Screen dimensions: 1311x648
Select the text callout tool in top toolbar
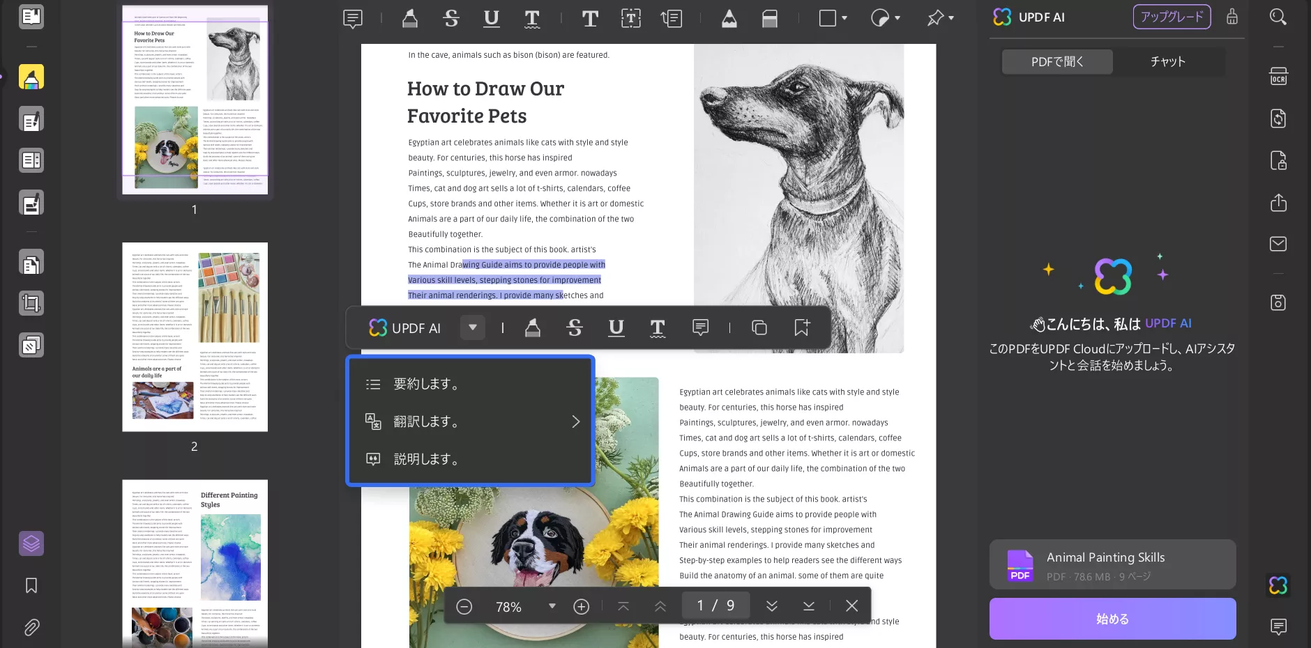point(672,19)
